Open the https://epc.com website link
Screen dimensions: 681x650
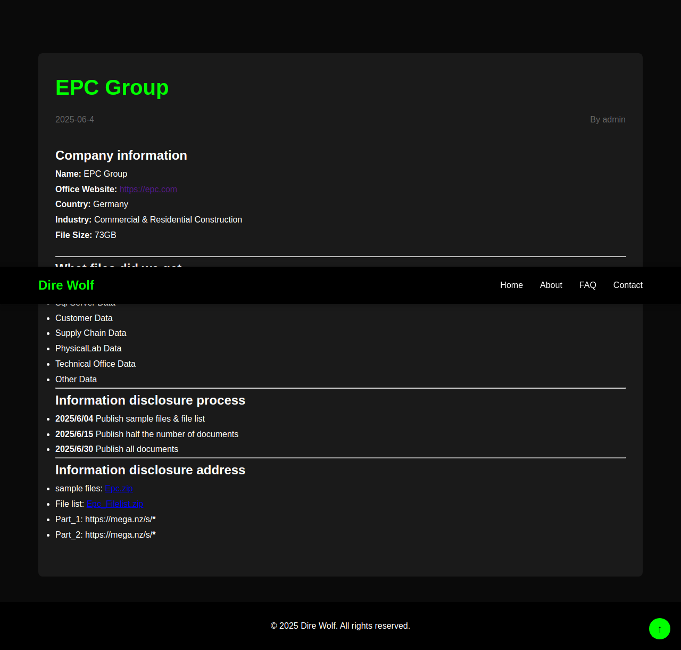point(148,190)
